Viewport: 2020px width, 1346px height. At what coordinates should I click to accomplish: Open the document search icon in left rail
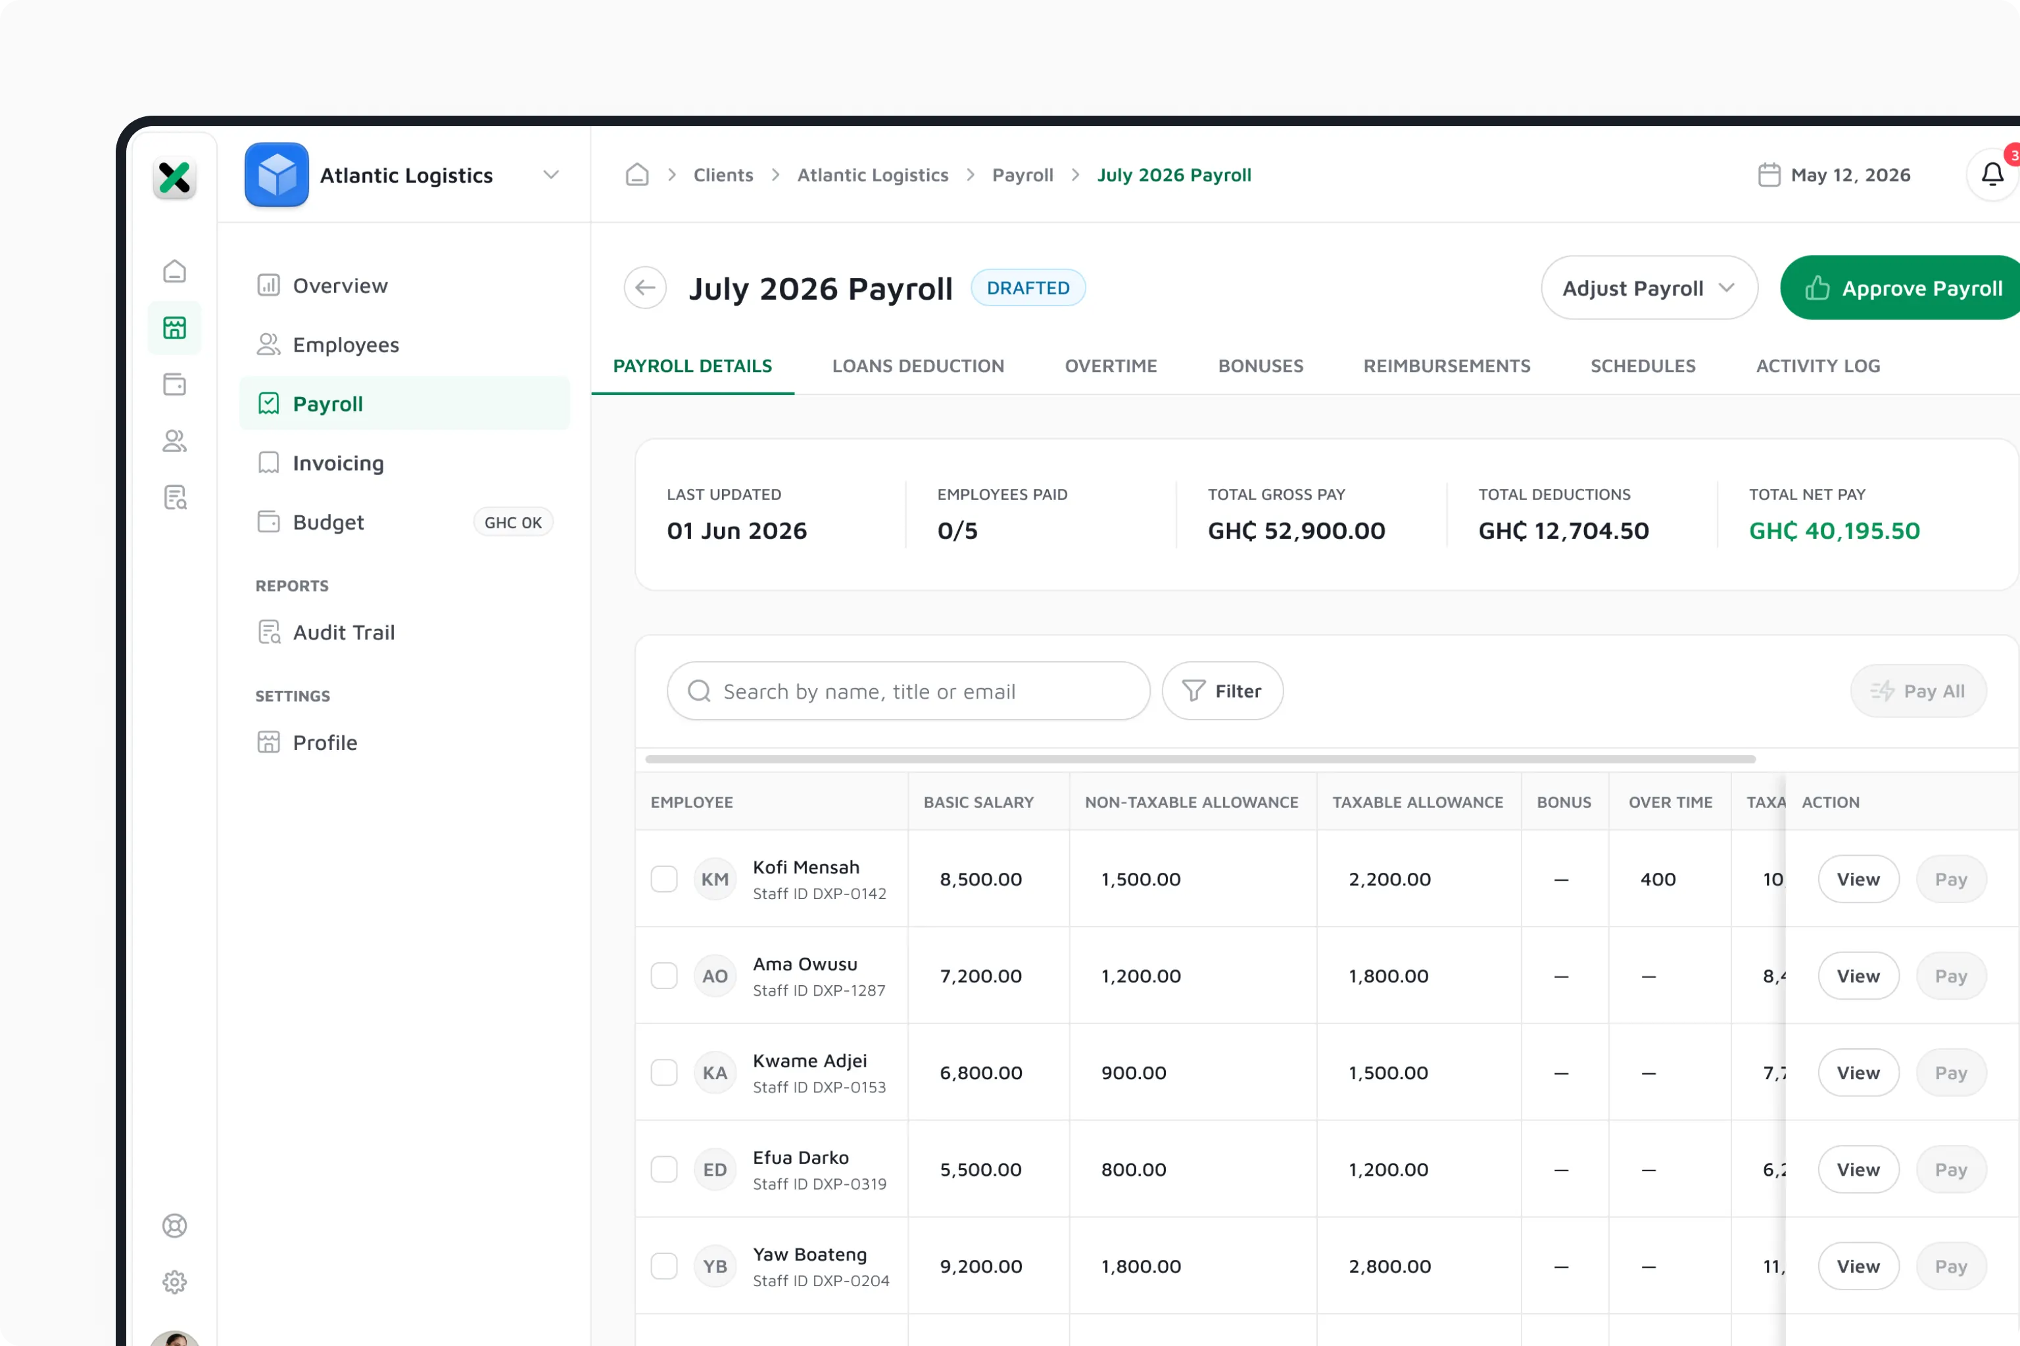click(174, 497)
